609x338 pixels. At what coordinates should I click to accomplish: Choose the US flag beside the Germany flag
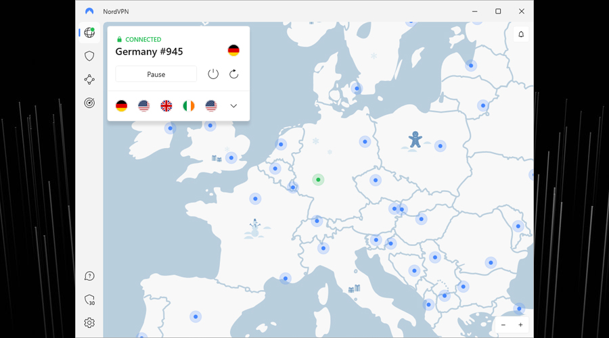pos(143,105)
